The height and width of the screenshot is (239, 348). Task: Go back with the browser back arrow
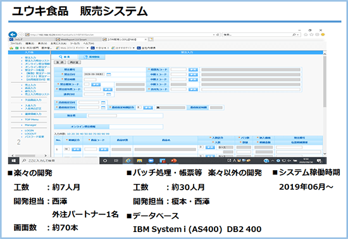(x=13, y=34)
